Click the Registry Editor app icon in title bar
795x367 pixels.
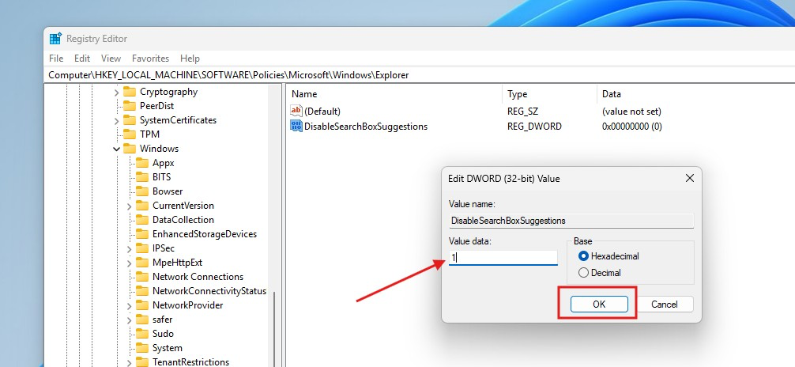(x=55, y=39)
